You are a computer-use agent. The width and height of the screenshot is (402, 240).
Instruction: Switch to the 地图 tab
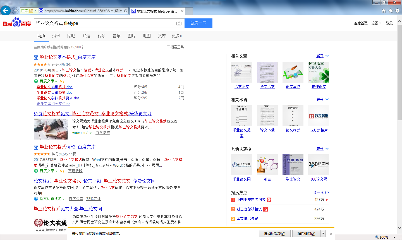[x=147, y=36]
